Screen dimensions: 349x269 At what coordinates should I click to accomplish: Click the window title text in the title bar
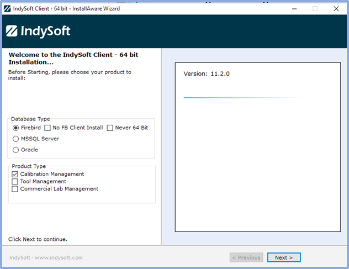coord(70,9)
